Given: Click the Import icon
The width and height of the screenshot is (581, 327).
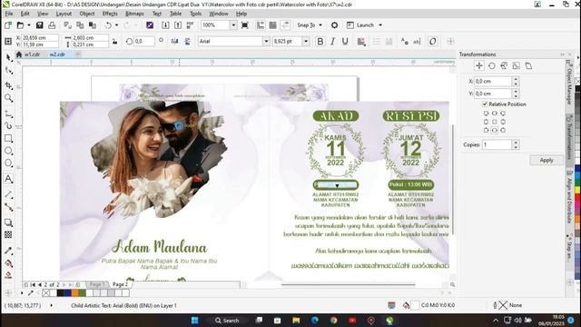Looking at the screenshot, I should [165, 25].
